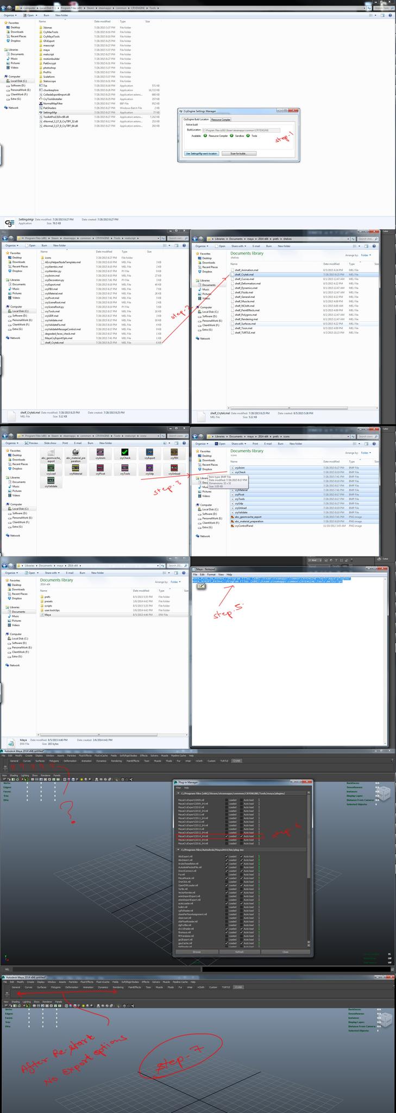396x1113 pixels.
Task: Select the Crytek shelf tab in upper Maya
Action: pyautogui.click(x=236, y=761)
